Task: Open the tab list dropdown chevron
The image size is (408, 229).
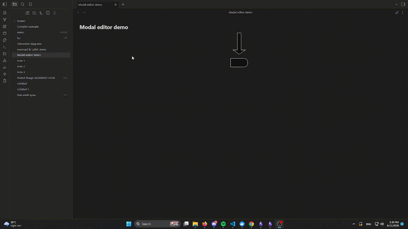Action: 396,4
